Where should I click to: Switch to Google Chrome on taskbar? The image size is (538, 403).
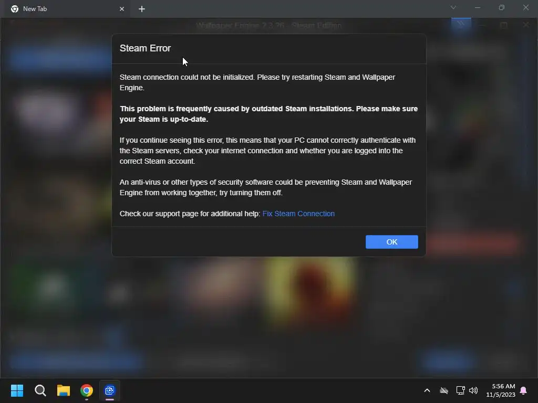coord(87,390)
